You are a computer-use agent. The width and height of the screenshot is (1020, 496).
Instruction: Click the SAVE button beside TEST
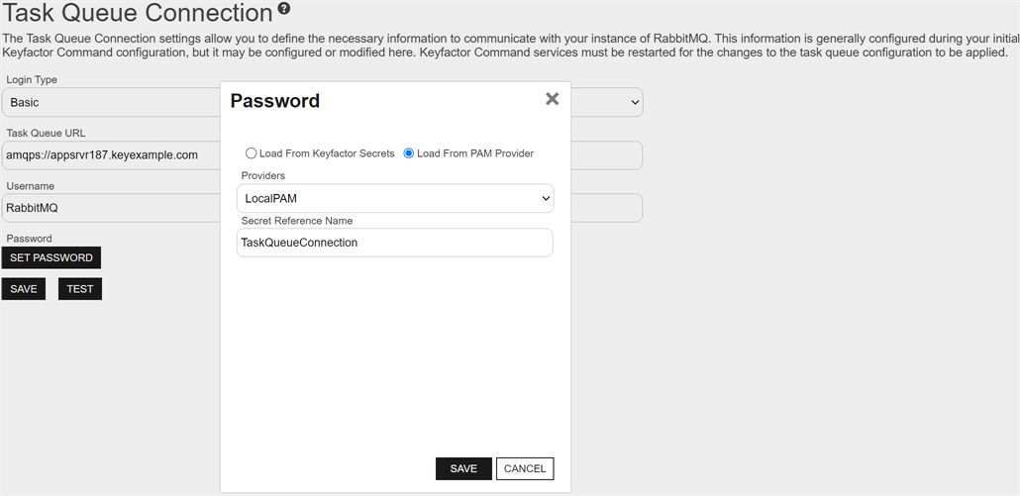click(x=24, y=289)
